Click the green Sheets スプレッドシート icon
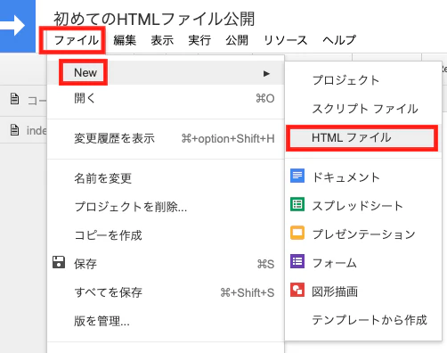The height and width of the screenshot is (353, 447). point(297,204)
